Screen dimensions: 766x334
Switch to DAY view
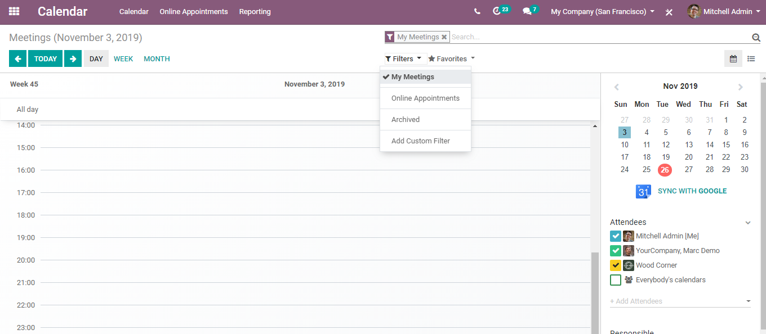96,58
